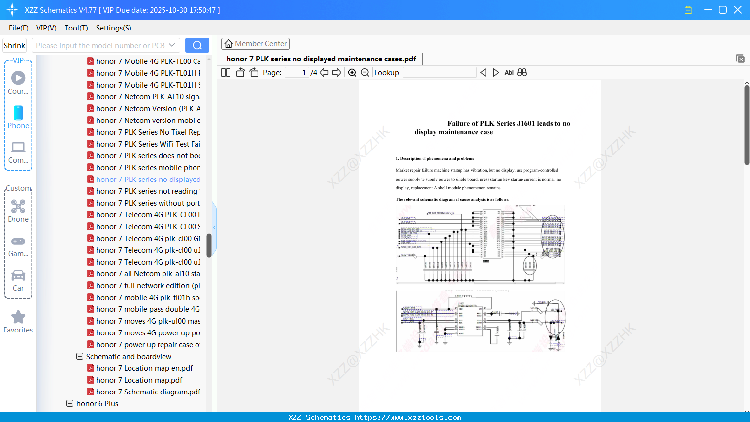The width and height of the screenshot is (750, 422).
Task: Open honor 7 mobile 4G plk-tl01h file
Action: (148, 298)
